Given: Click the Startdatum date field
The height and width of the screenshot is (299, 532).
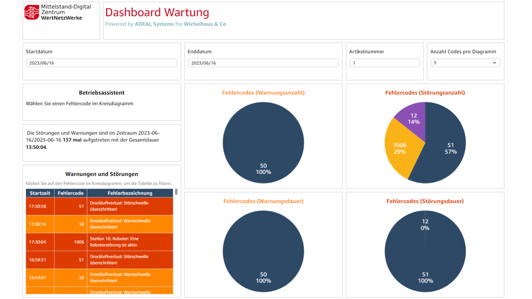Looking at the screenshot, I should 101,63.
